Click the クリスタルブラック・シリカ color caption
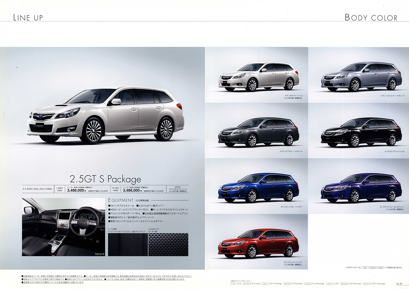This screenshot has height=289, width=409. point(394,151)
